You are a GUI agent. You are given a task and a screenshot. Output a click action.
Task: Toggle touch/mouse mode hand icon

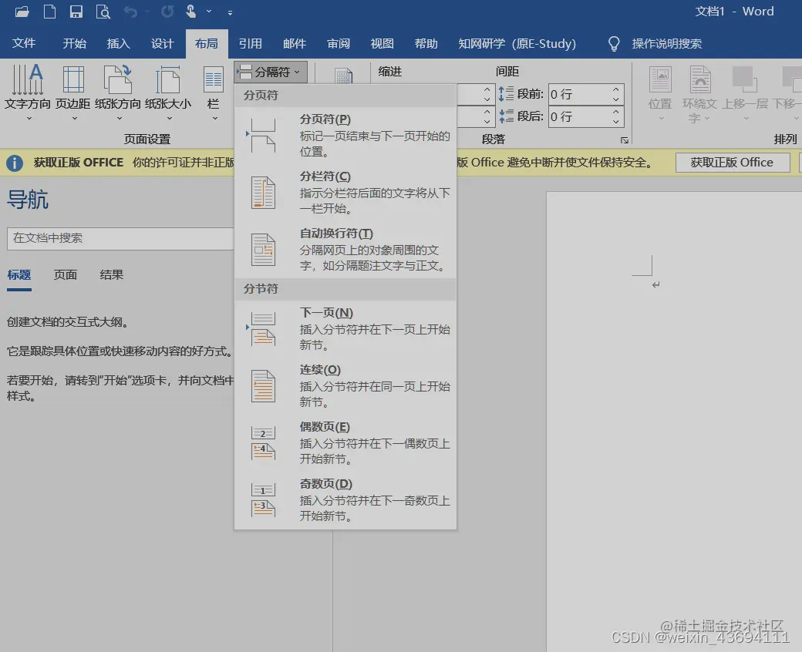190,12
